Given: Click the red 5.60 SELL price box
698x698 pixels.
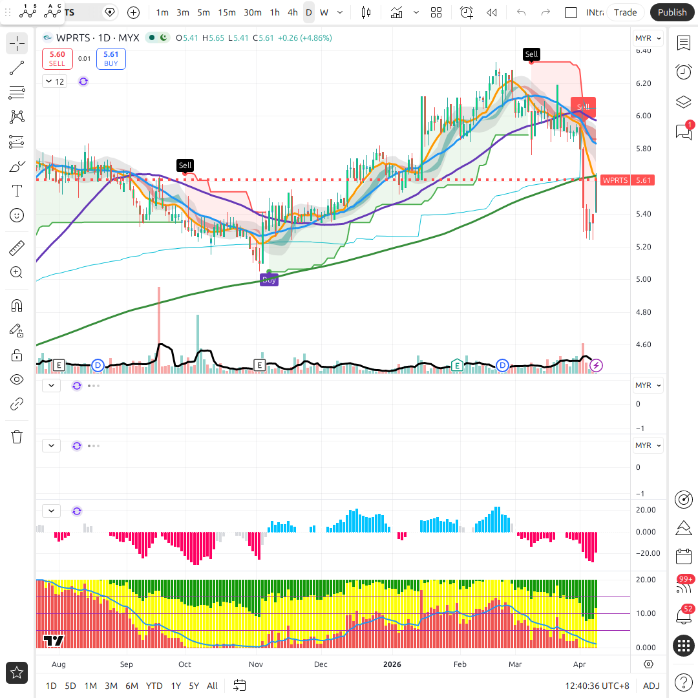Looking at the screenshot, I should click(x=57, y=59).
